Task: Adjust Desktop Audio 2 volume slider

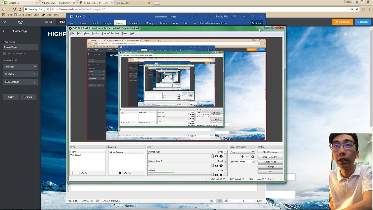Action: [212, 166]
